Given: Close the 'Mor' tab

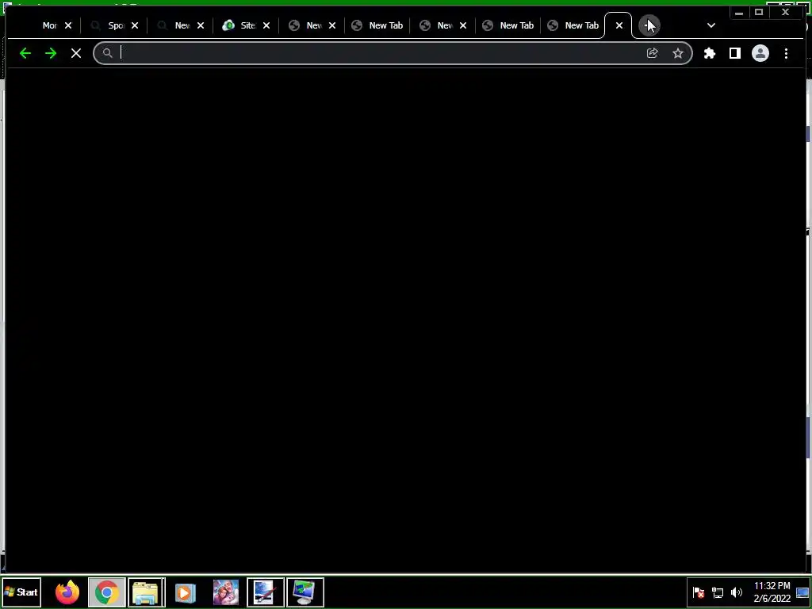Looking at the screenshot, I should pos(68,25).
